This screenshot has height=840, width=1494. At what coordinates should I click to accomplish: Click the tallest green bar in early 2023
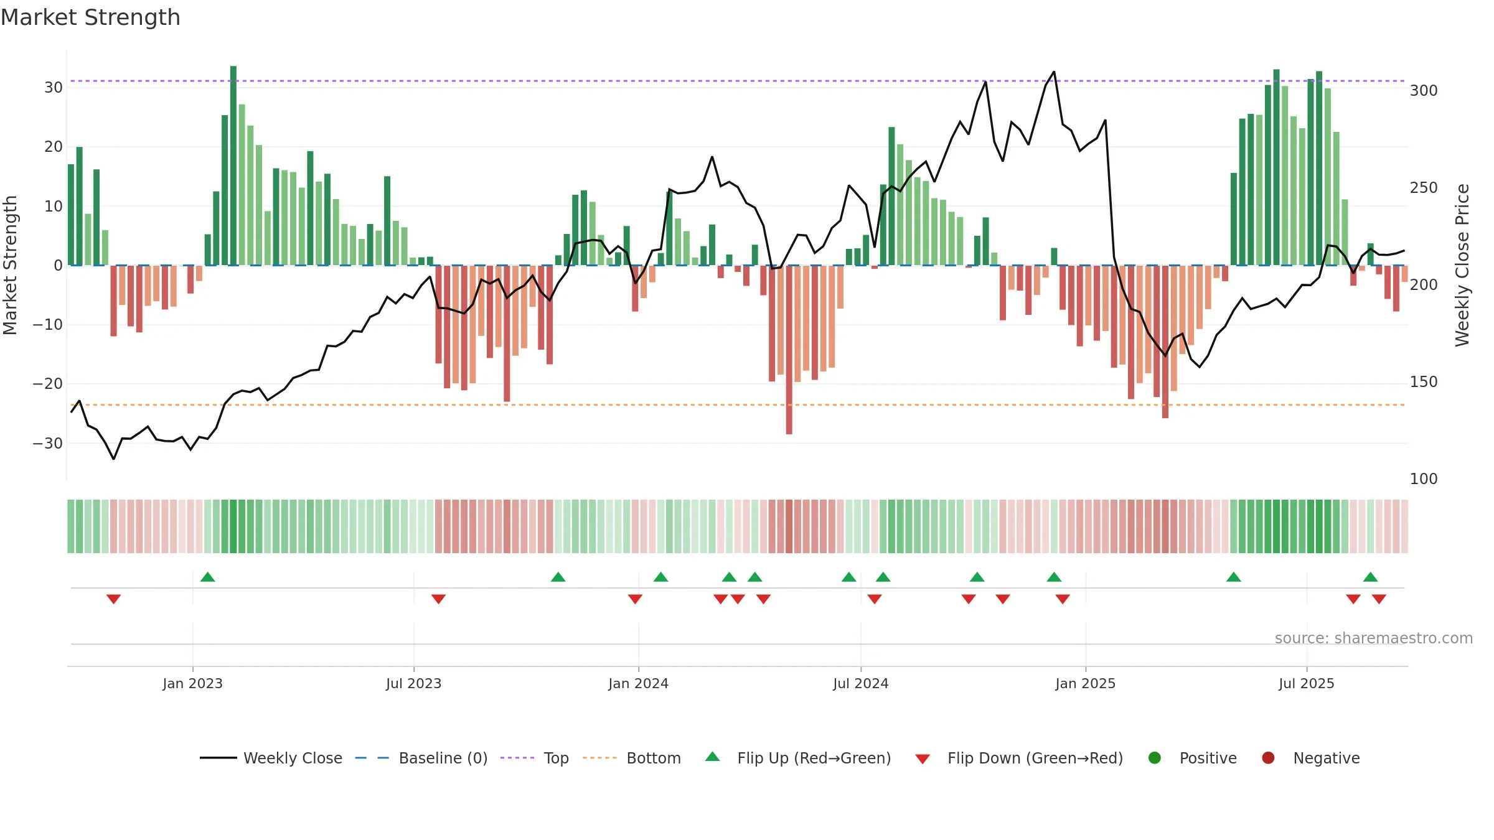pos(233,166)
